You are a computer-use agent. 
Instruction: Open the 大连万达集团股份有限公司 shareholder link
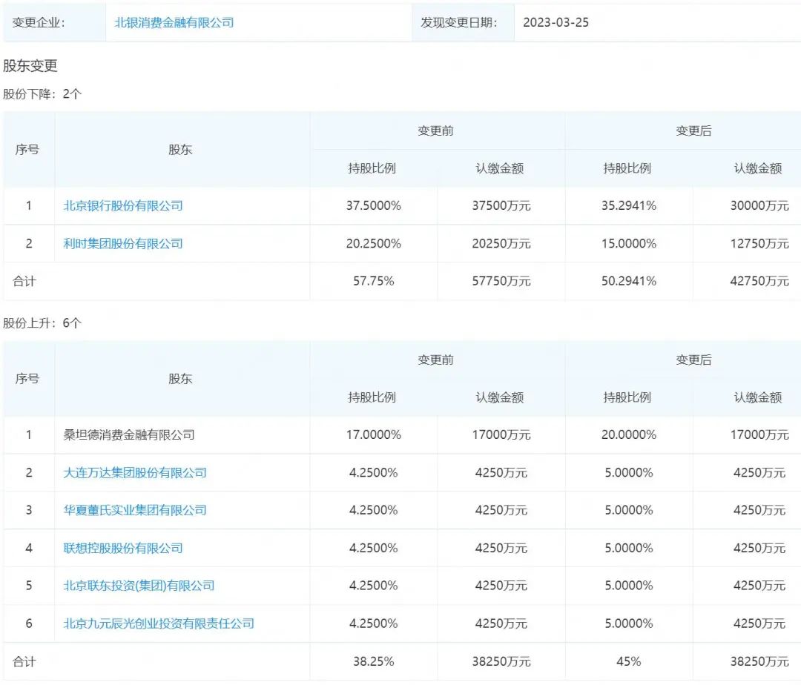point(135,473)
